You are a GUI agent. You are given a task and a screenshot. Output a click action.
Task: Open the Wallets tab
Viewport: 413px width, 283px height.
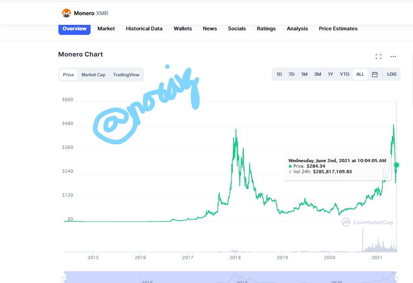[x=183, y=28]
